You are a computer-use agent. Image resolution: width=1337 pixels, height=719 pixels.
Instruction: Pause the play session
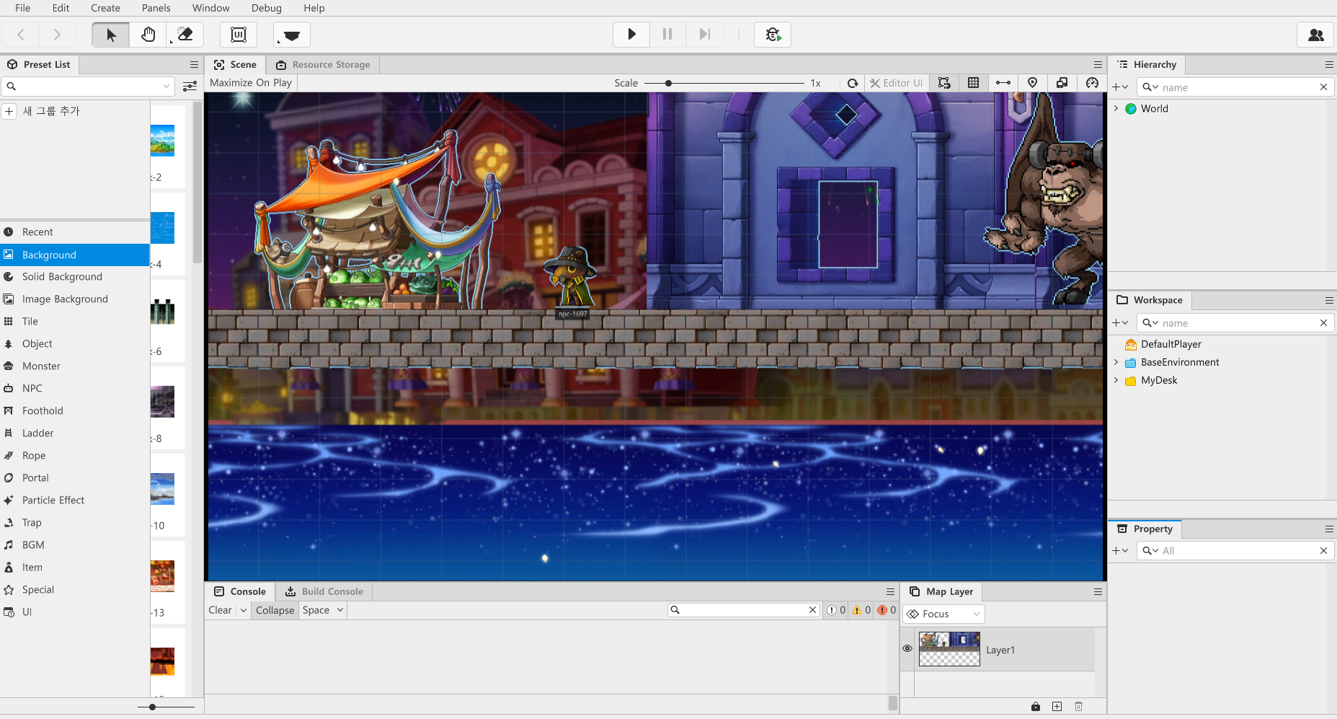pos(667,34)
